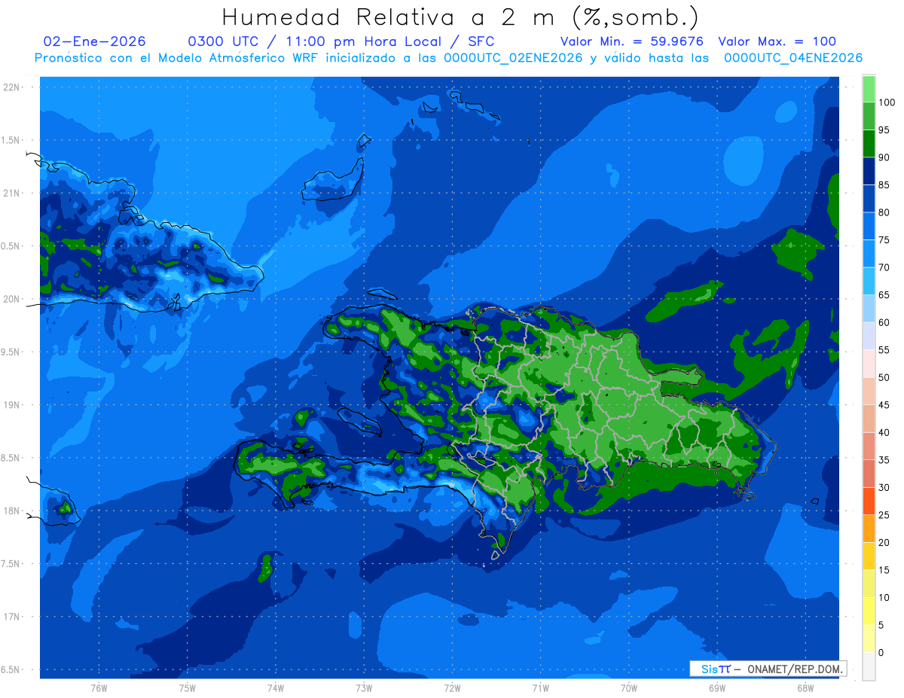Click the '19N' latitude label
This screenshot has width=904, height=698.
click(11, 404)
